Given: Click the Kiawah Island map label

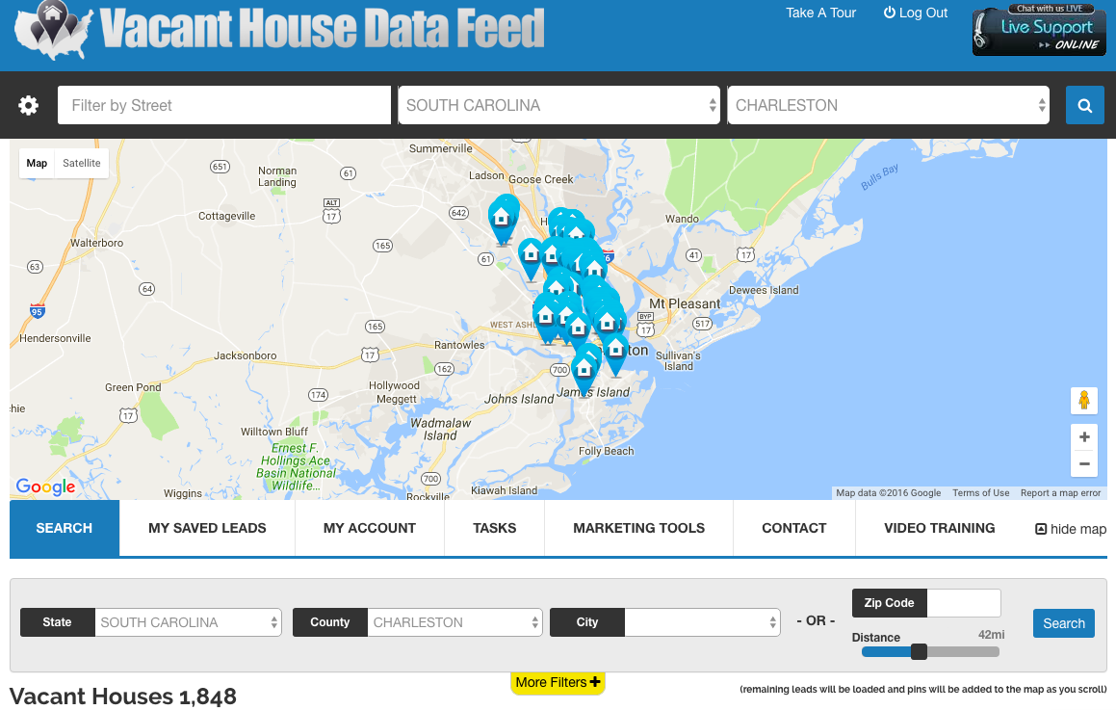Looking at the screenshot, I should pyautogui.click(x=504, y=490).
